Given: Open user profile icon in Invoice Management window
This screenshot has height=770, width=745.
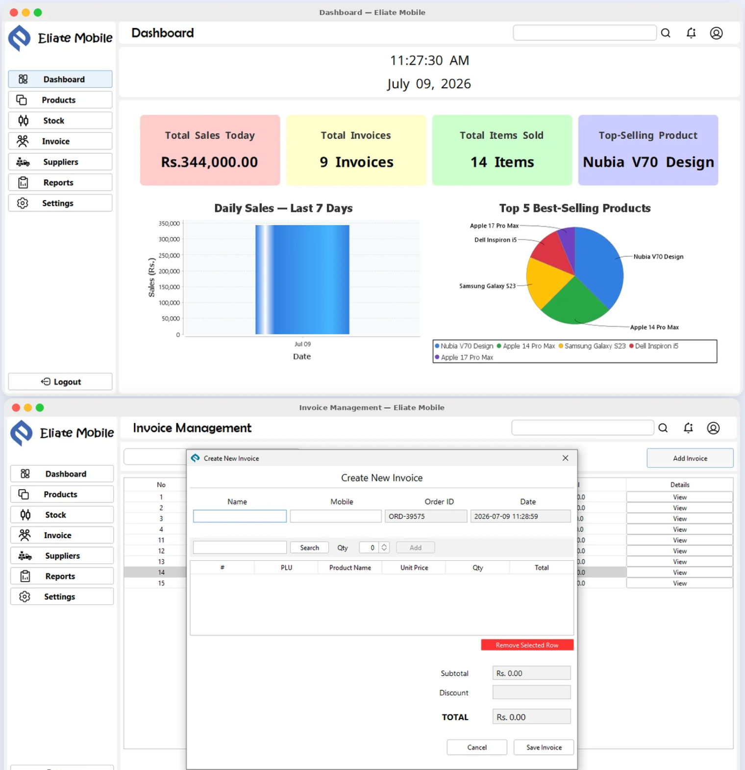Looking at the screenshot, I should tap(713, 428).
